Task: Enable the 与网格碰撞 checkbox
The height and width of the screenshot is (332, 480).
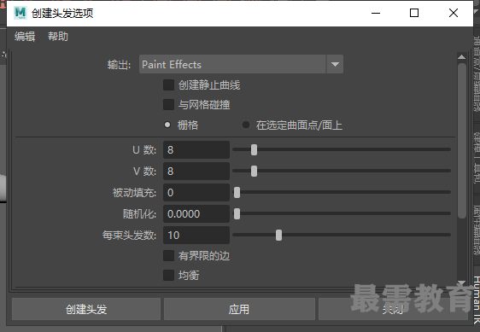Action: [x=168, y=105]
